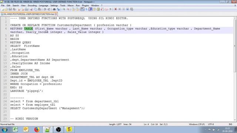The width and height of the screenshot is (237, 133).
Task: Cut selection with the scissors icon
Action: [31, 9]
